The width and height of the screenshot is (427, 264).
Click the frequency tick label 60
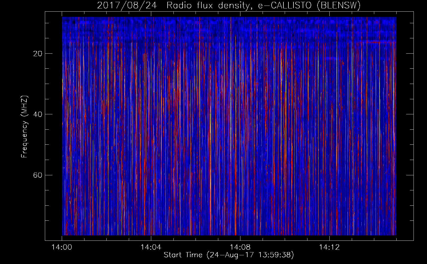[38, 175]
